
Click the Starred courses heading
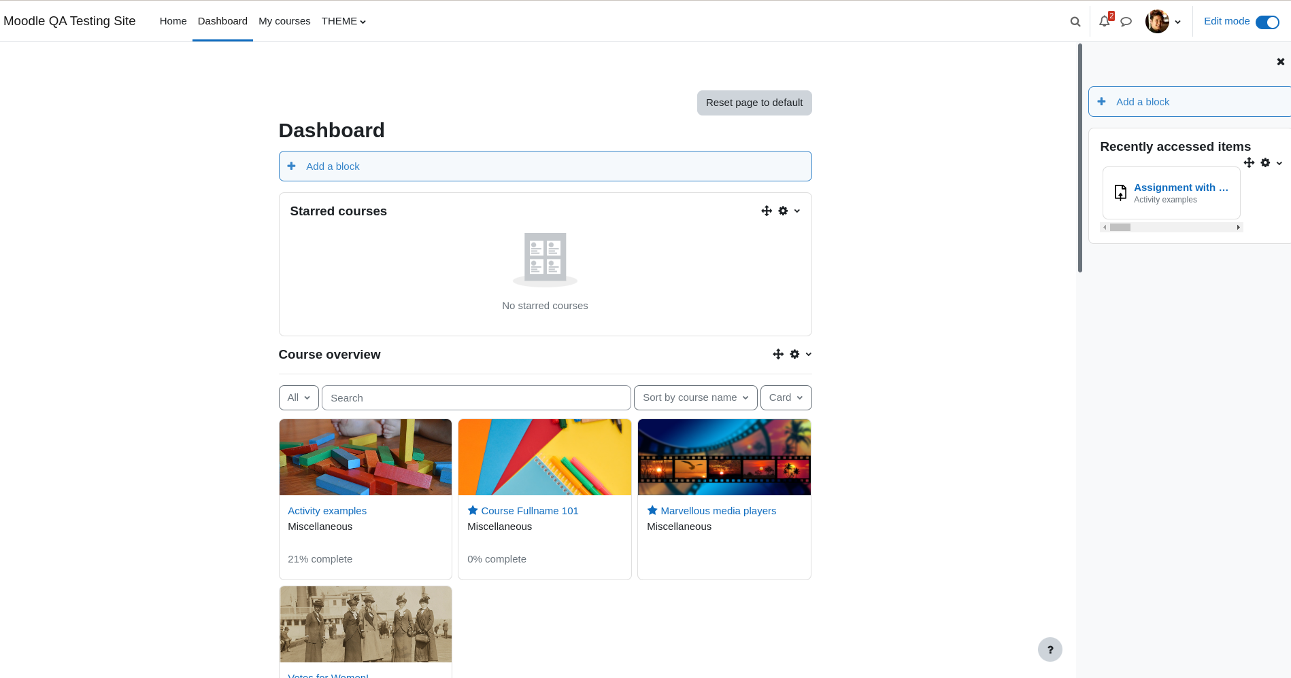pyautogui.click(x=338, y=211)
